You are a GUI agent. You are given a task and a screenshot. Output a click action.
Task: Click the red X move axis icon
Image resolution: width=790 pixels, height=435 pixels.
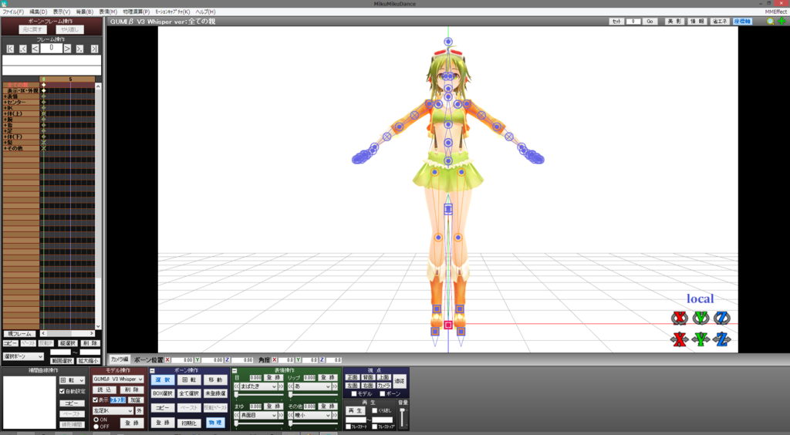click(x=680, y=339)
